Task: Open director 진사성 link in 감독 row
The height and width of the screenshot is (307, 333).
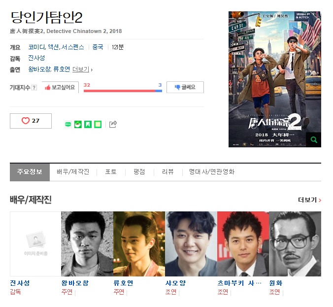Action: coord(36,58)
